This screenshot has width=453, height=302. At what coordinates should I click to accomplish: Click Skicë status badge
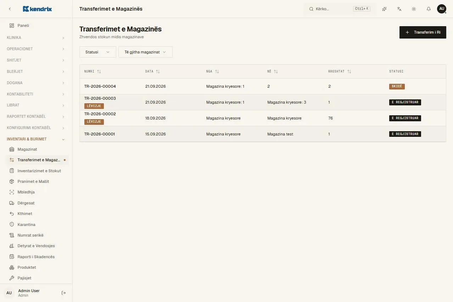(x=397, y=86)
